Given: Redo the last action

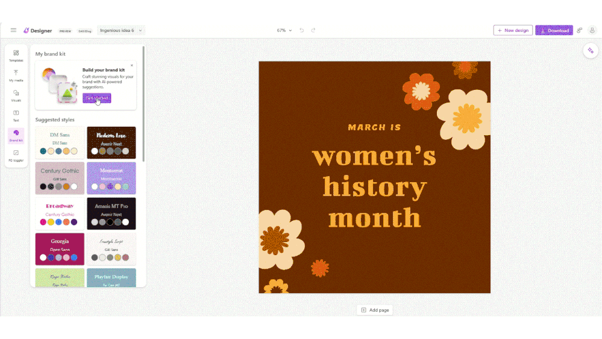Looking at the screenshot, I should click(x=313, y=30).
